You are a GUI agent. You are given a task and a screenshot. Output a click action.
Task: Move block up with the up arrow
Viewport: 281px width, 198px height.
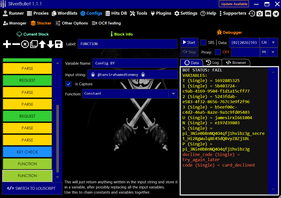coord(42,44)
